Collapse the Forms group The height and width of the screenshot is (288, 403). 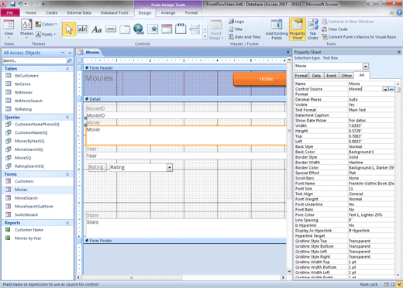click(x=67, y=174)
